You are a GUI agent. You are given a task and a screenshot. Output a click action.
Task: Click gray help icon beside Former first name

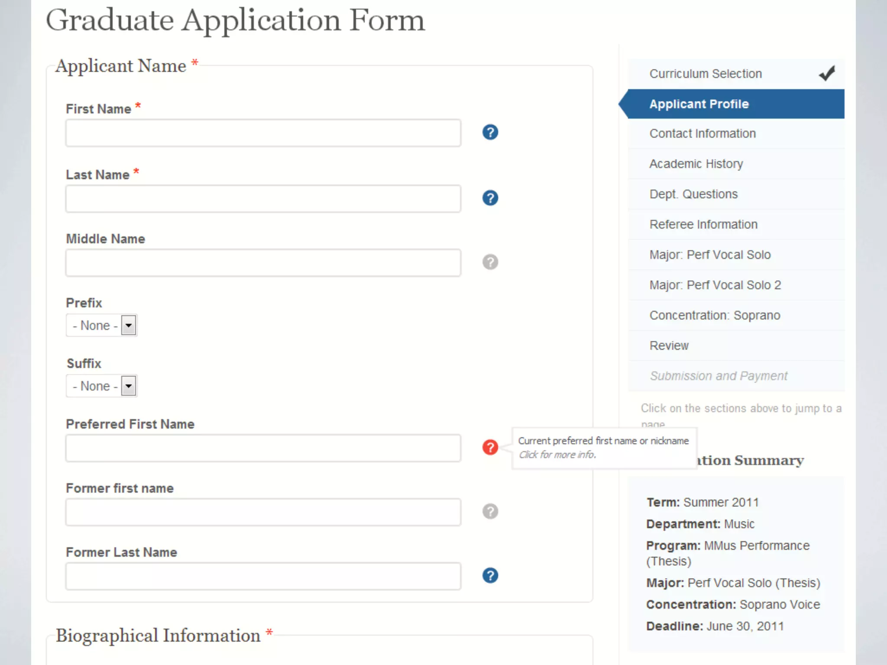pos(490,511)
